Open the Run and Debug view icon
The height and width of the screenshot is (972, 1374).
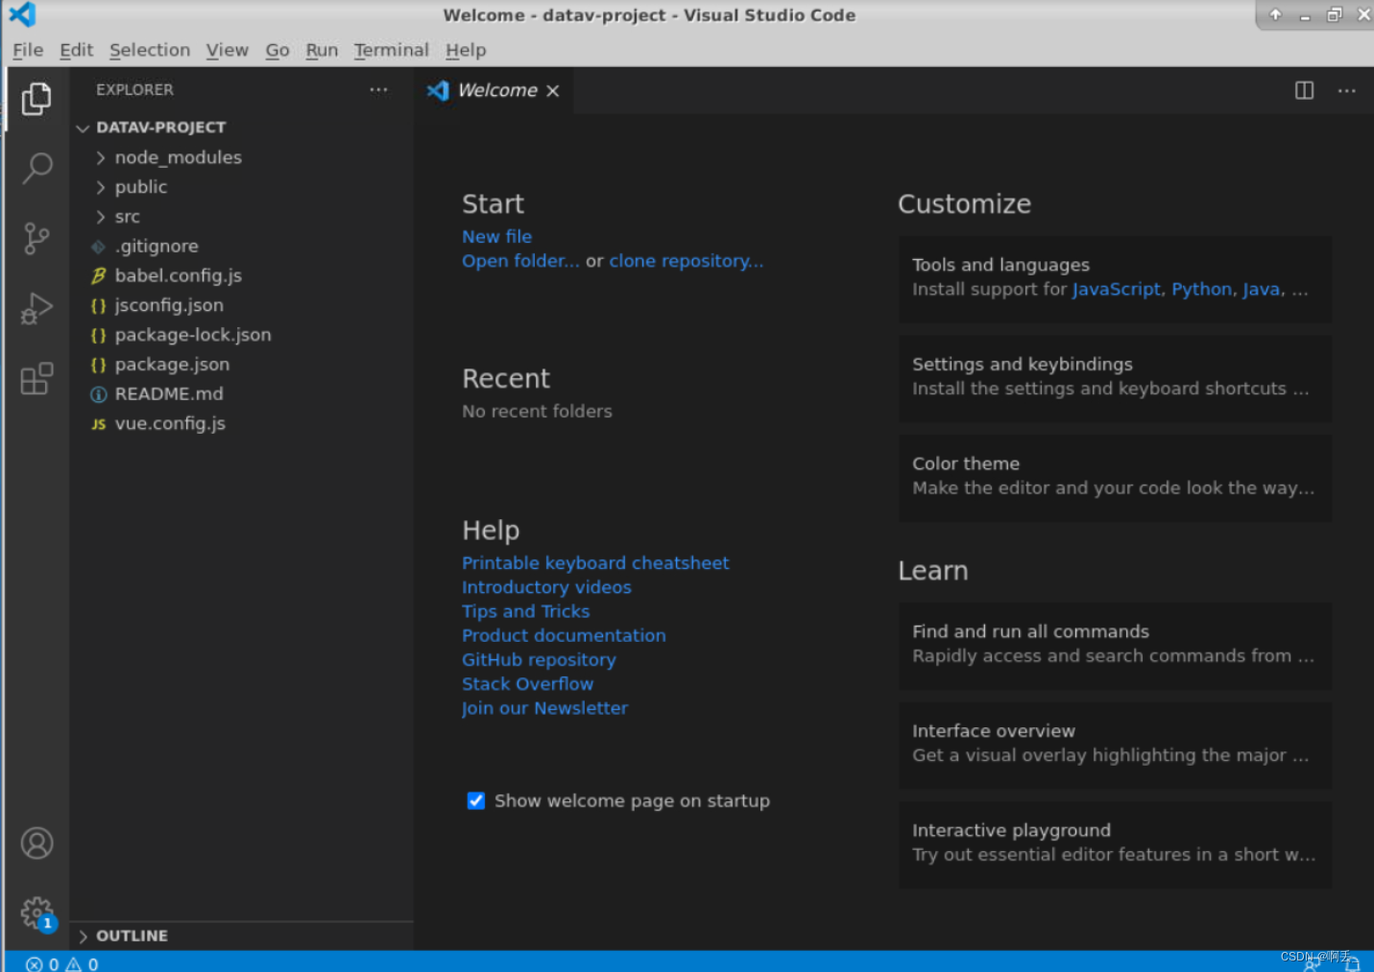click(36, 309)
